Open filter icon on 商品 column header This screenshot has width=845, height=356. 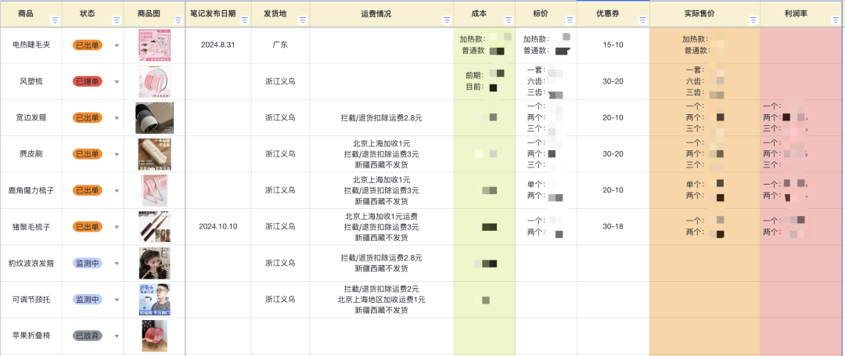55,20
